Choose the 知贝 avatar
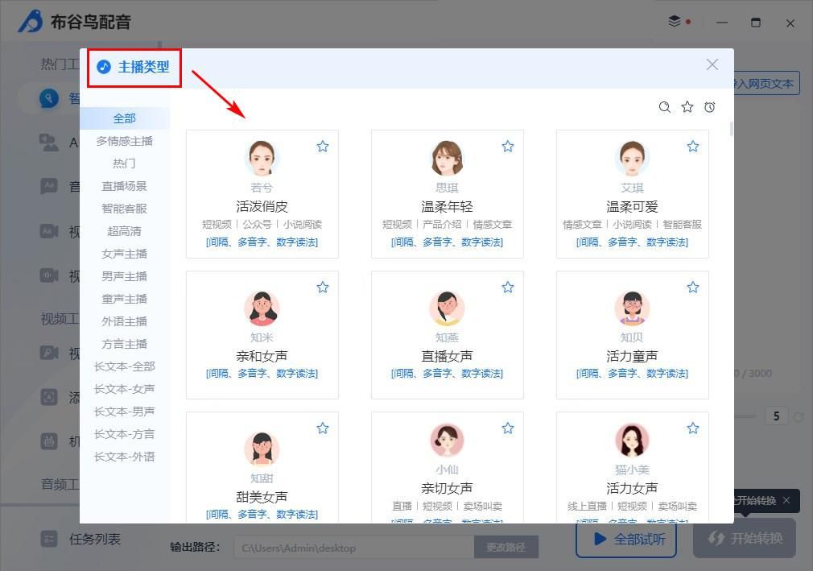 click(632, 308)
